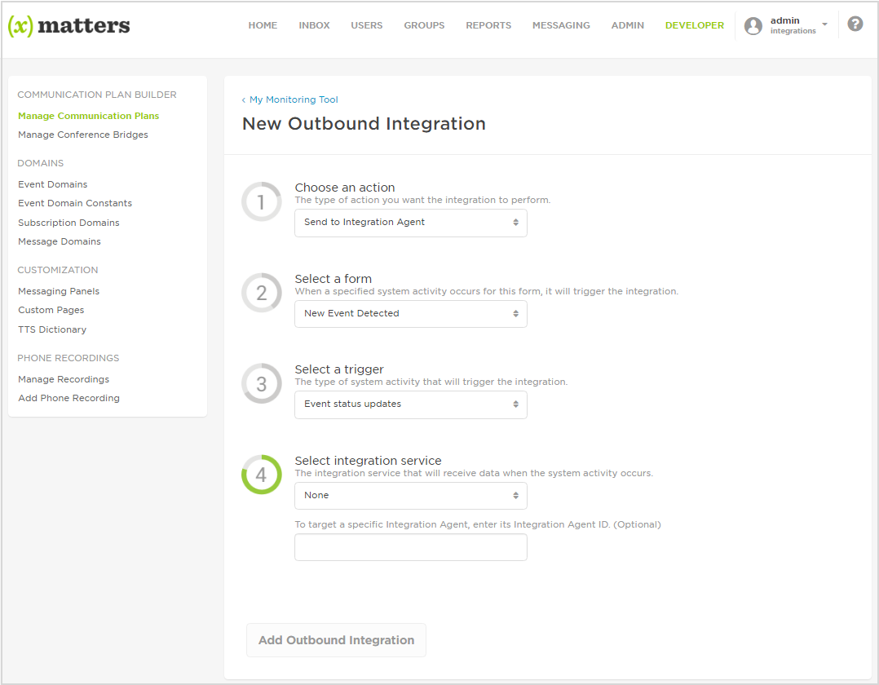Viewport: 879px width, 685px height.
Task: Open the Select a form dropdown
Action: [x=410, y=314]
